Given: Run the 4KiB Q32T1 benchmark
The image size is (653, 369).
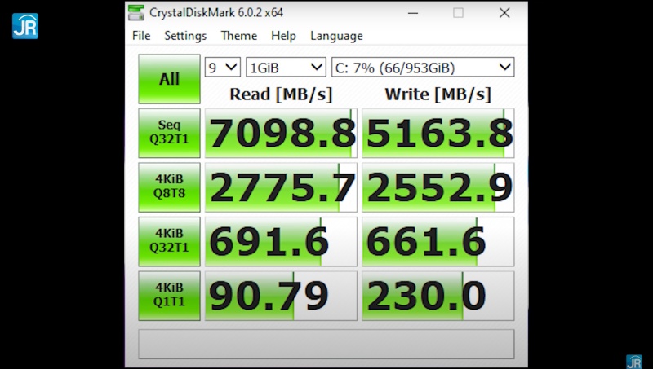Looking at the screenshot, I should coord(169,241).
